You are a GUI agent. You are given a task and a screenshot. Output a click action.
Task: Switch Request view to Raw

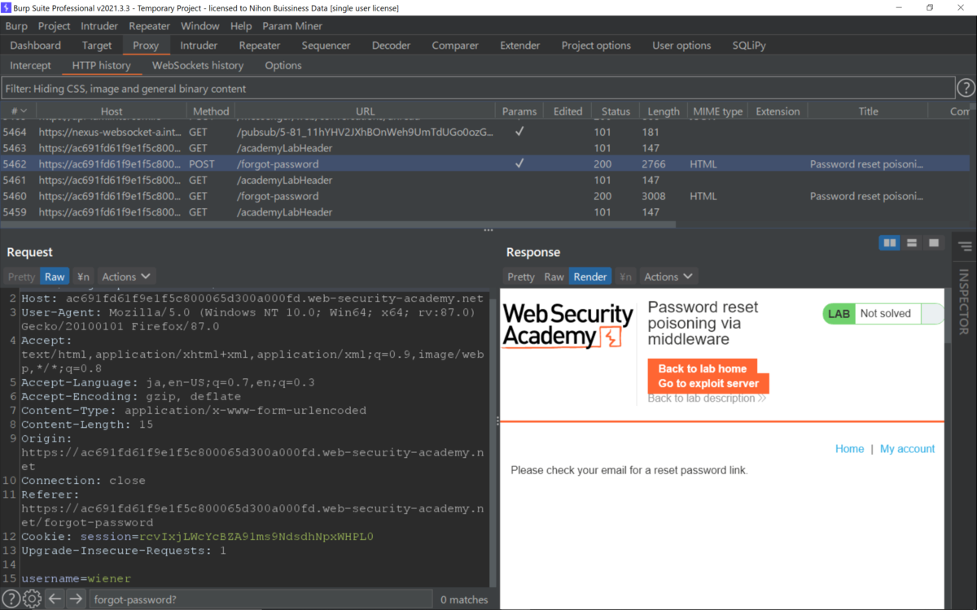[x=55, y=277]
